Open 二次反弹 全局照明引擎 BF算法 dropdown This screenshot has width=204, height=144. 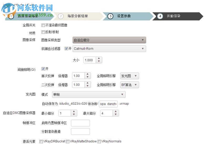(129, 85)
